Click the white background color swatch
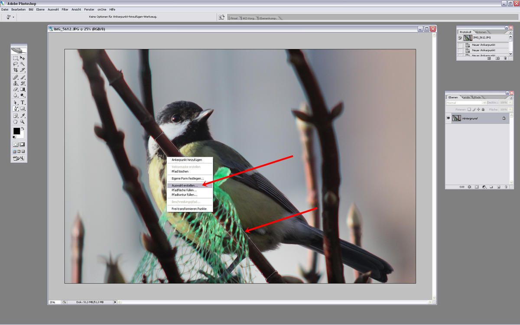The image size is (520, 325). 22,135
